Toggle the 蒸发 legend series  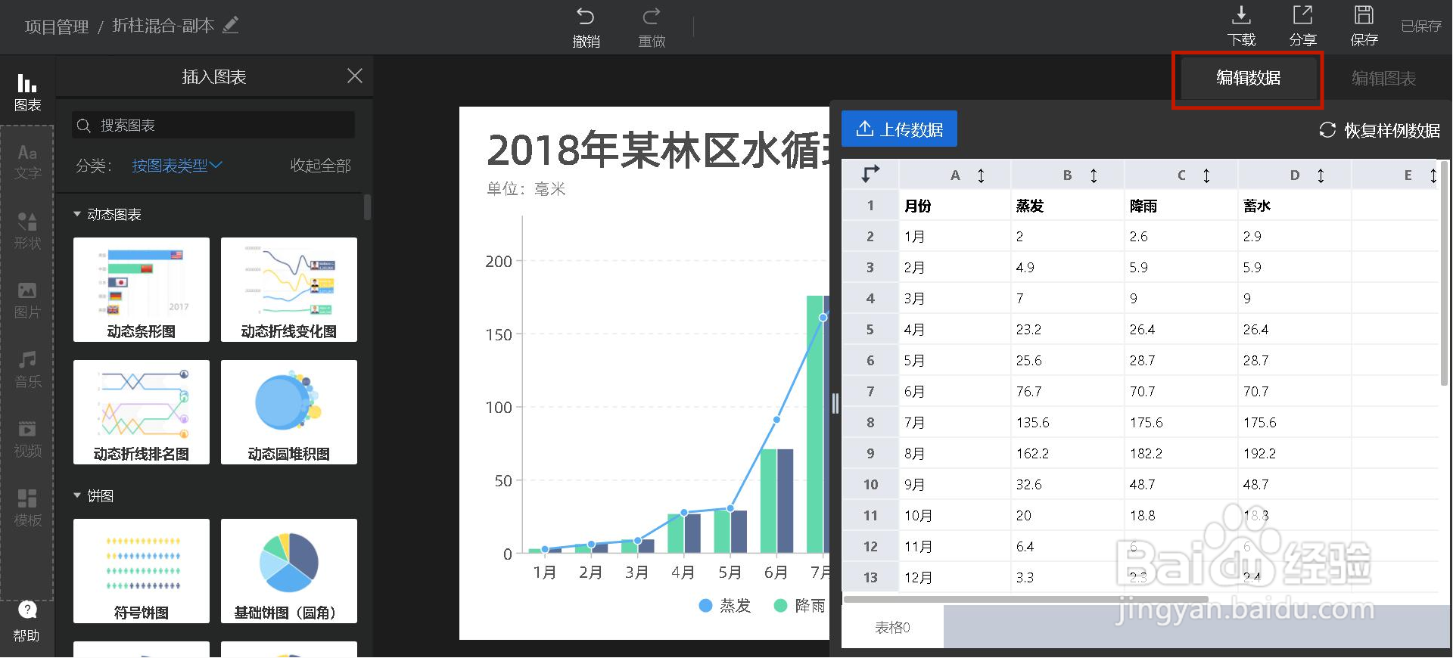pyautogui.click(x=725, y=606)
